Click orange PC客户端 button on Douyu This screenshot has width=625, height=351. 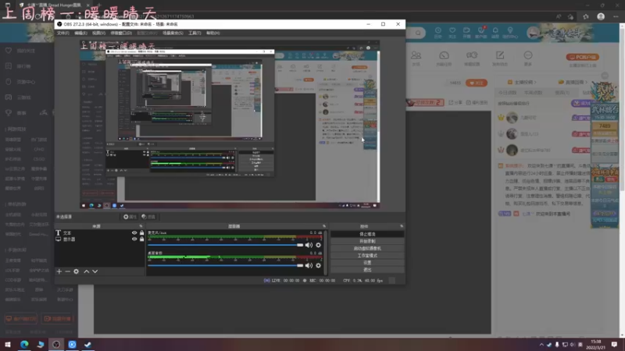tap(583, 57)
